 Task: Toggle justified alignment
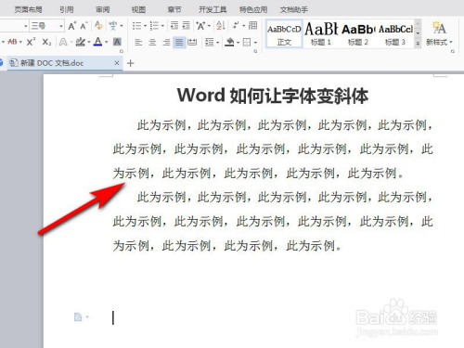click(179, 43)
